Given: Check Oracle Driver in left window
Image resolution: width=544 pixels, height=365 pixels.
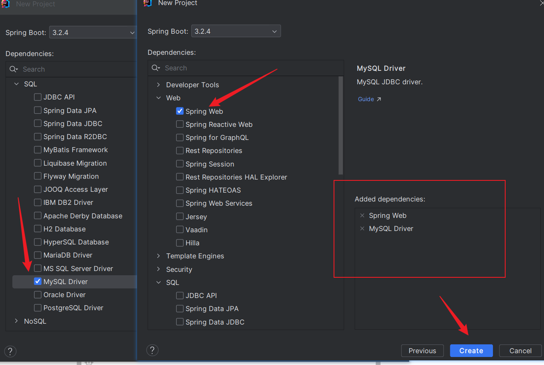Looking at the screenshot, I should pos(38,295).
